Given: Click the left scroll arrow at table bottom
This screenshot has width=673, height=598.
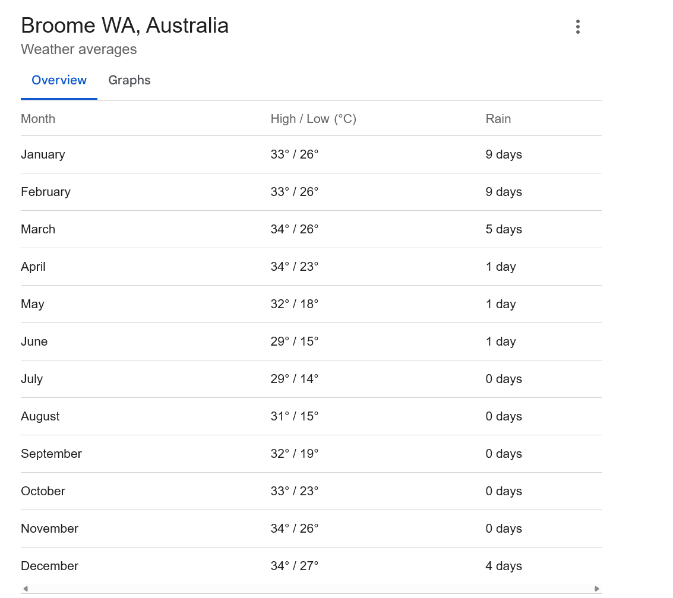Looking at the screenshot, I should 26,588.
